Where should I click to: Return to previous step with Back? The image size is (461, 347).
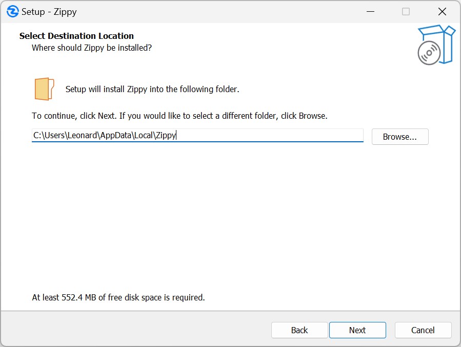299,330
